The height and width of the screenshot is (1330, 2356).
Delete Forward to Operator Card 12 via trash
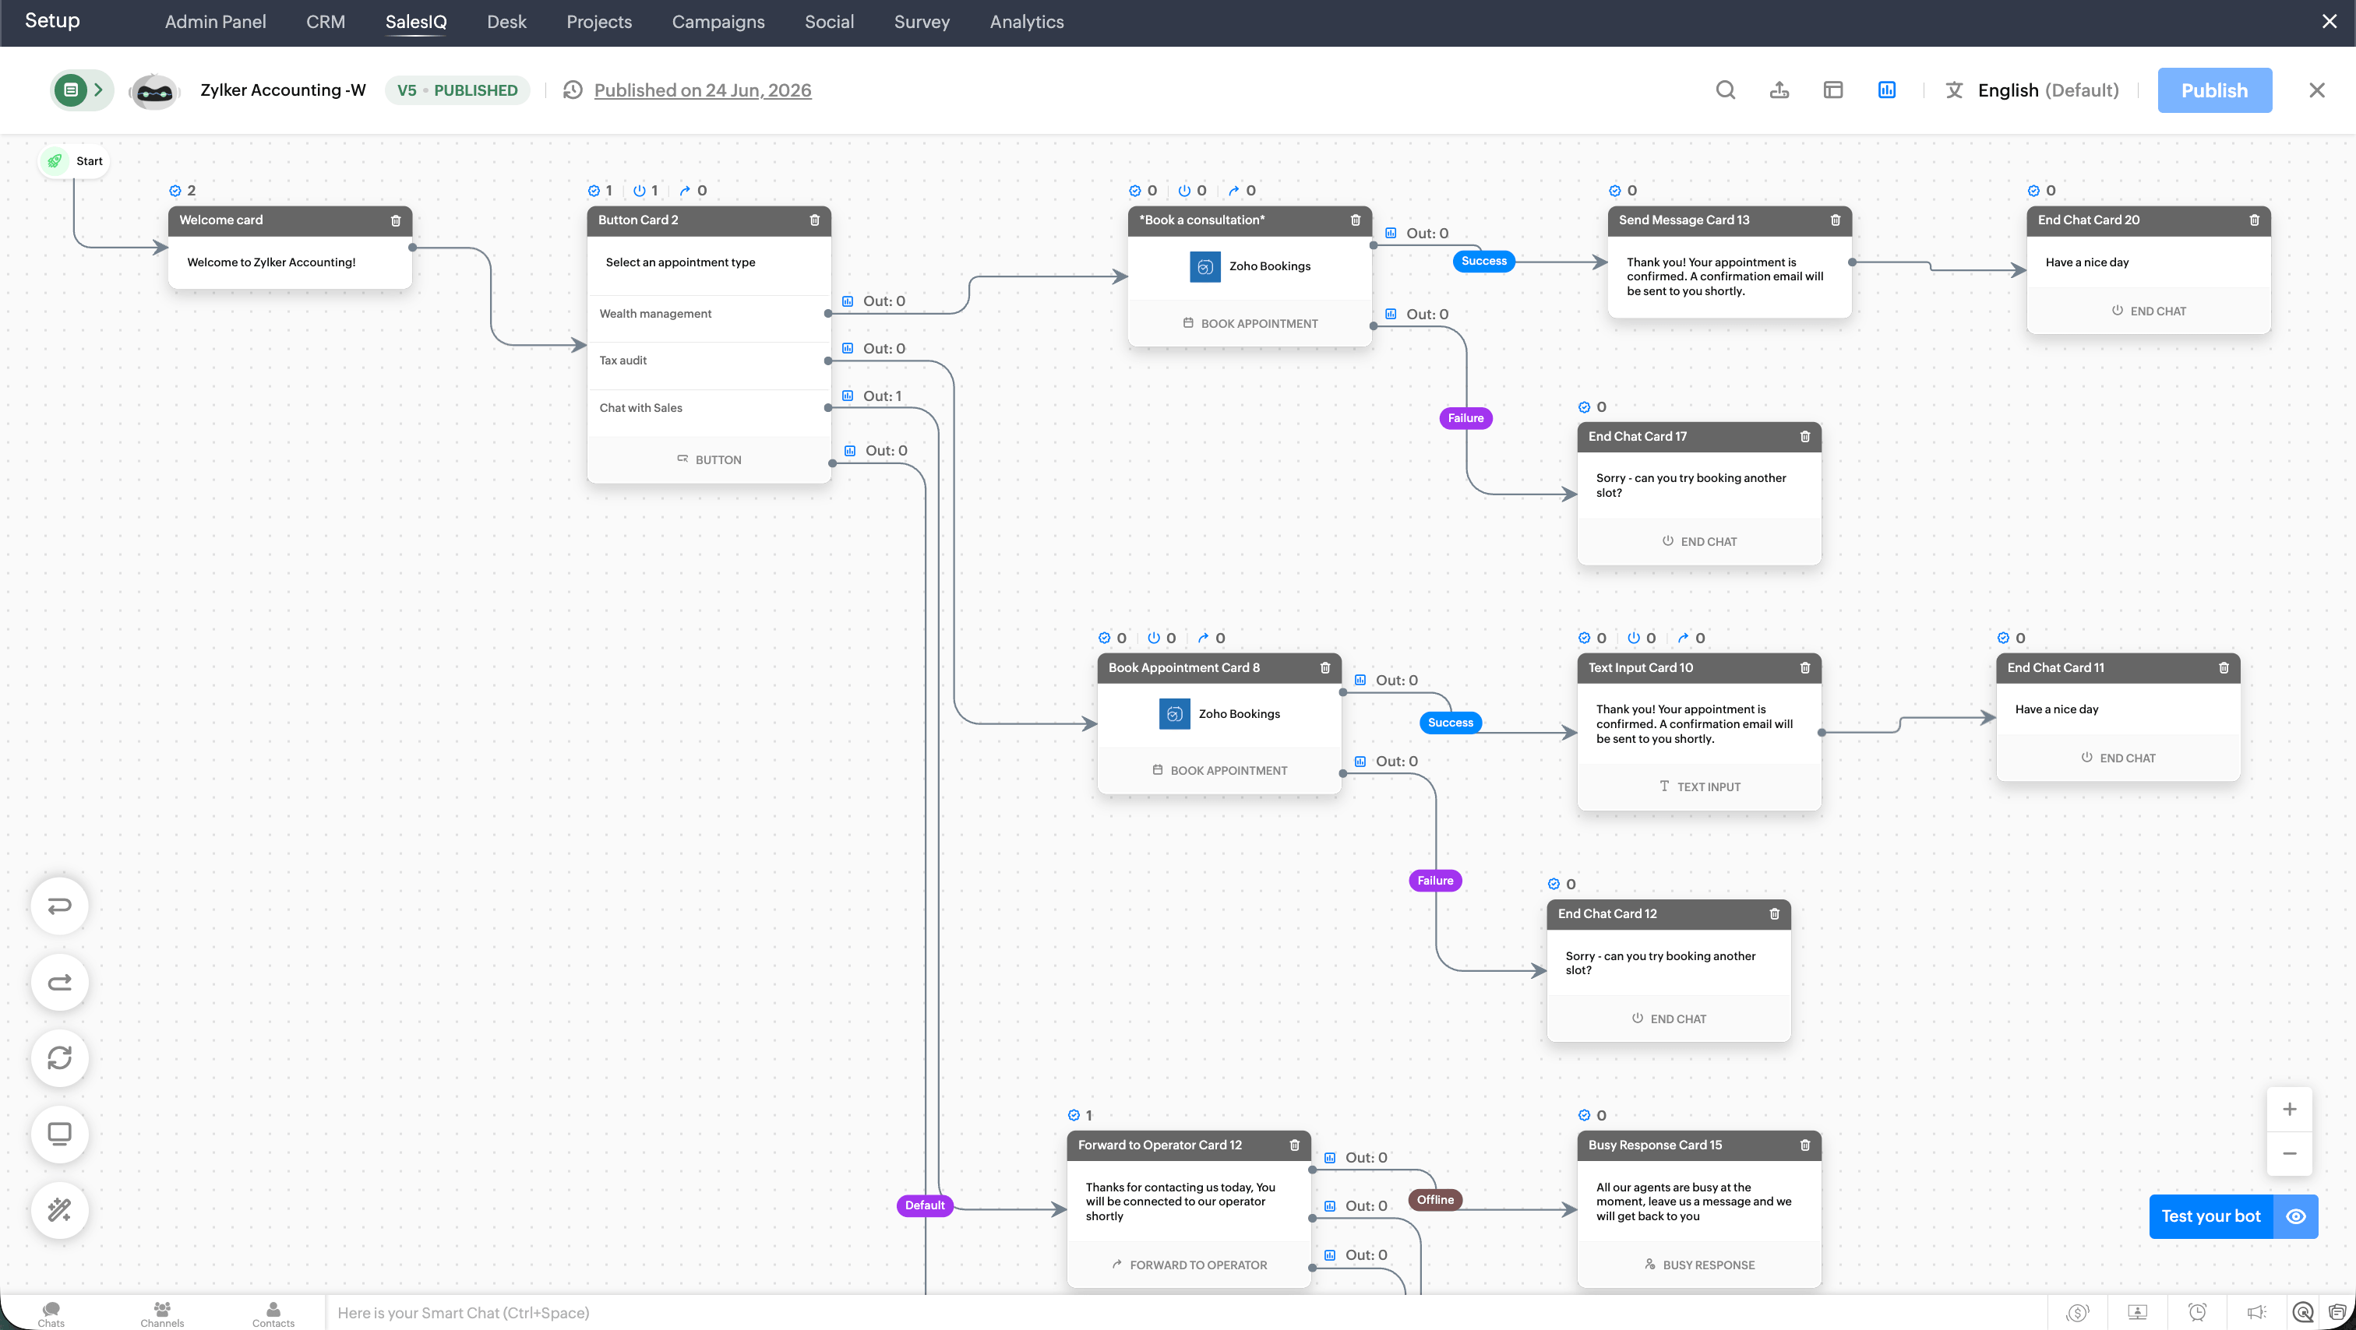(x=1294, y=1145)
